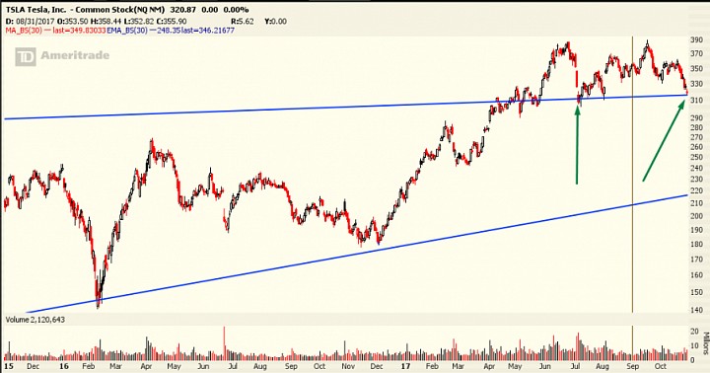Screen dimensions: 710x373
Task: Select the close price C:355.90
Action: [172, 22]
